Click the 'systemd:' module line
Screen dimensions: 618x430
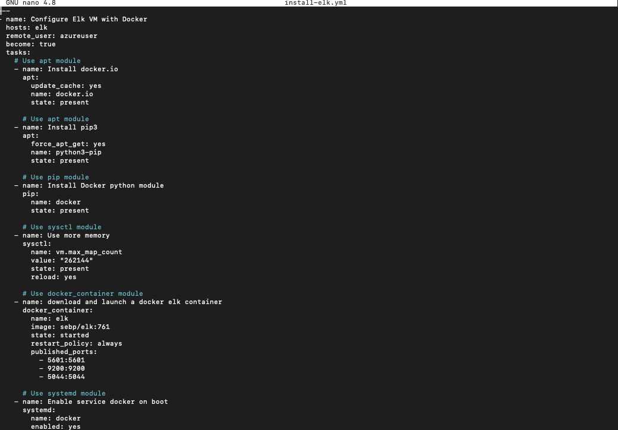[39, 410]
